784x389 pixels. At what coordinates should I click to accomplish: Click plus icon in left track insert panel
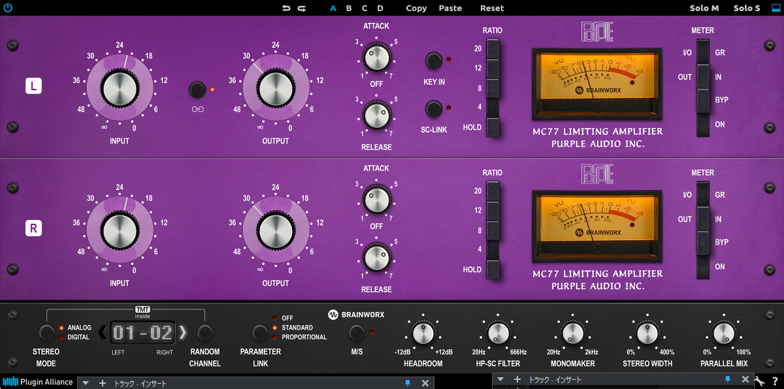(102, 383)
